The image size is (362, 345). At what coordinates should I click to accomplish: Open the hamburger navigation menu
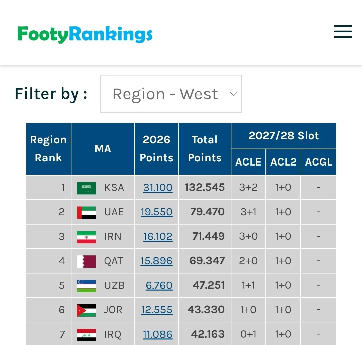(343, 31)
